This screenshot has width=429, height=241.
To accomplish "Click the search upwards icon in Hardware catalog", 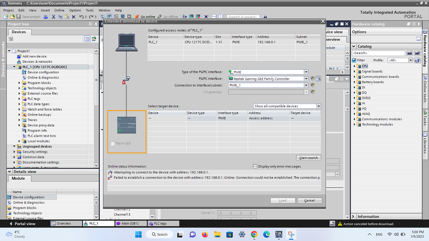I will (x=417, y=53).
